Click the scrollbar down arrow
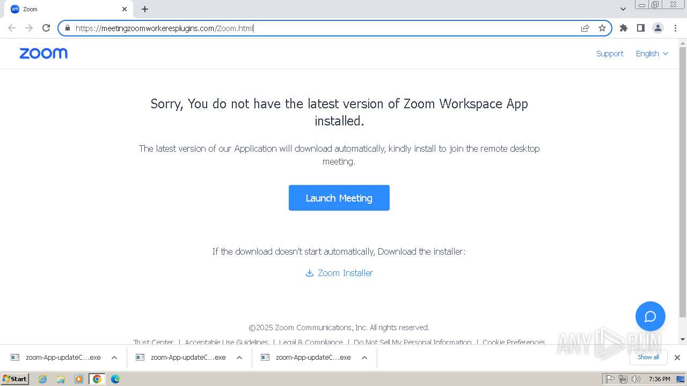The height and width of the screenshot is (386, 687). pos(683,339)
